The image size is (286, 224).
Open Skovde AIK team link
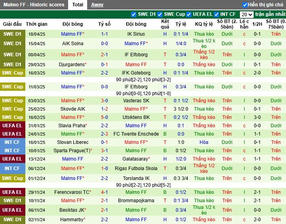[72, 109]
